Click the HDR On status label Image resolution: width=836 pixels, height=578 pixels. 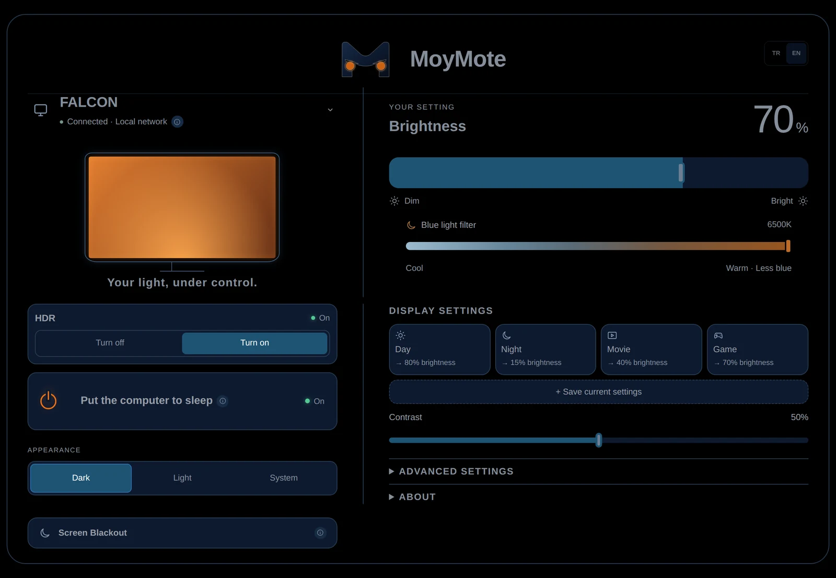pos(320,318)
